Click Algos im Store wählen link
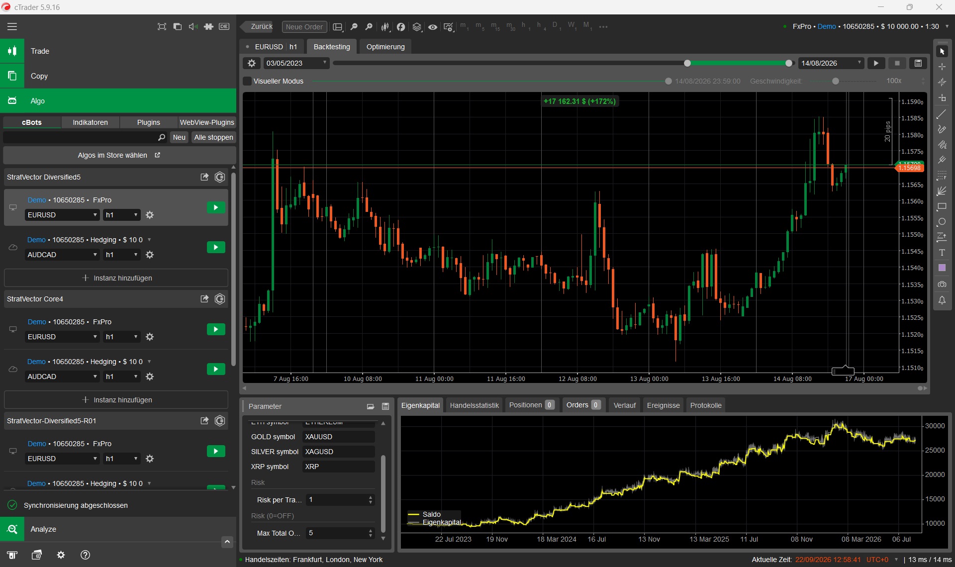The width and height of the screenshot is (955, 567). click(119, 155)
